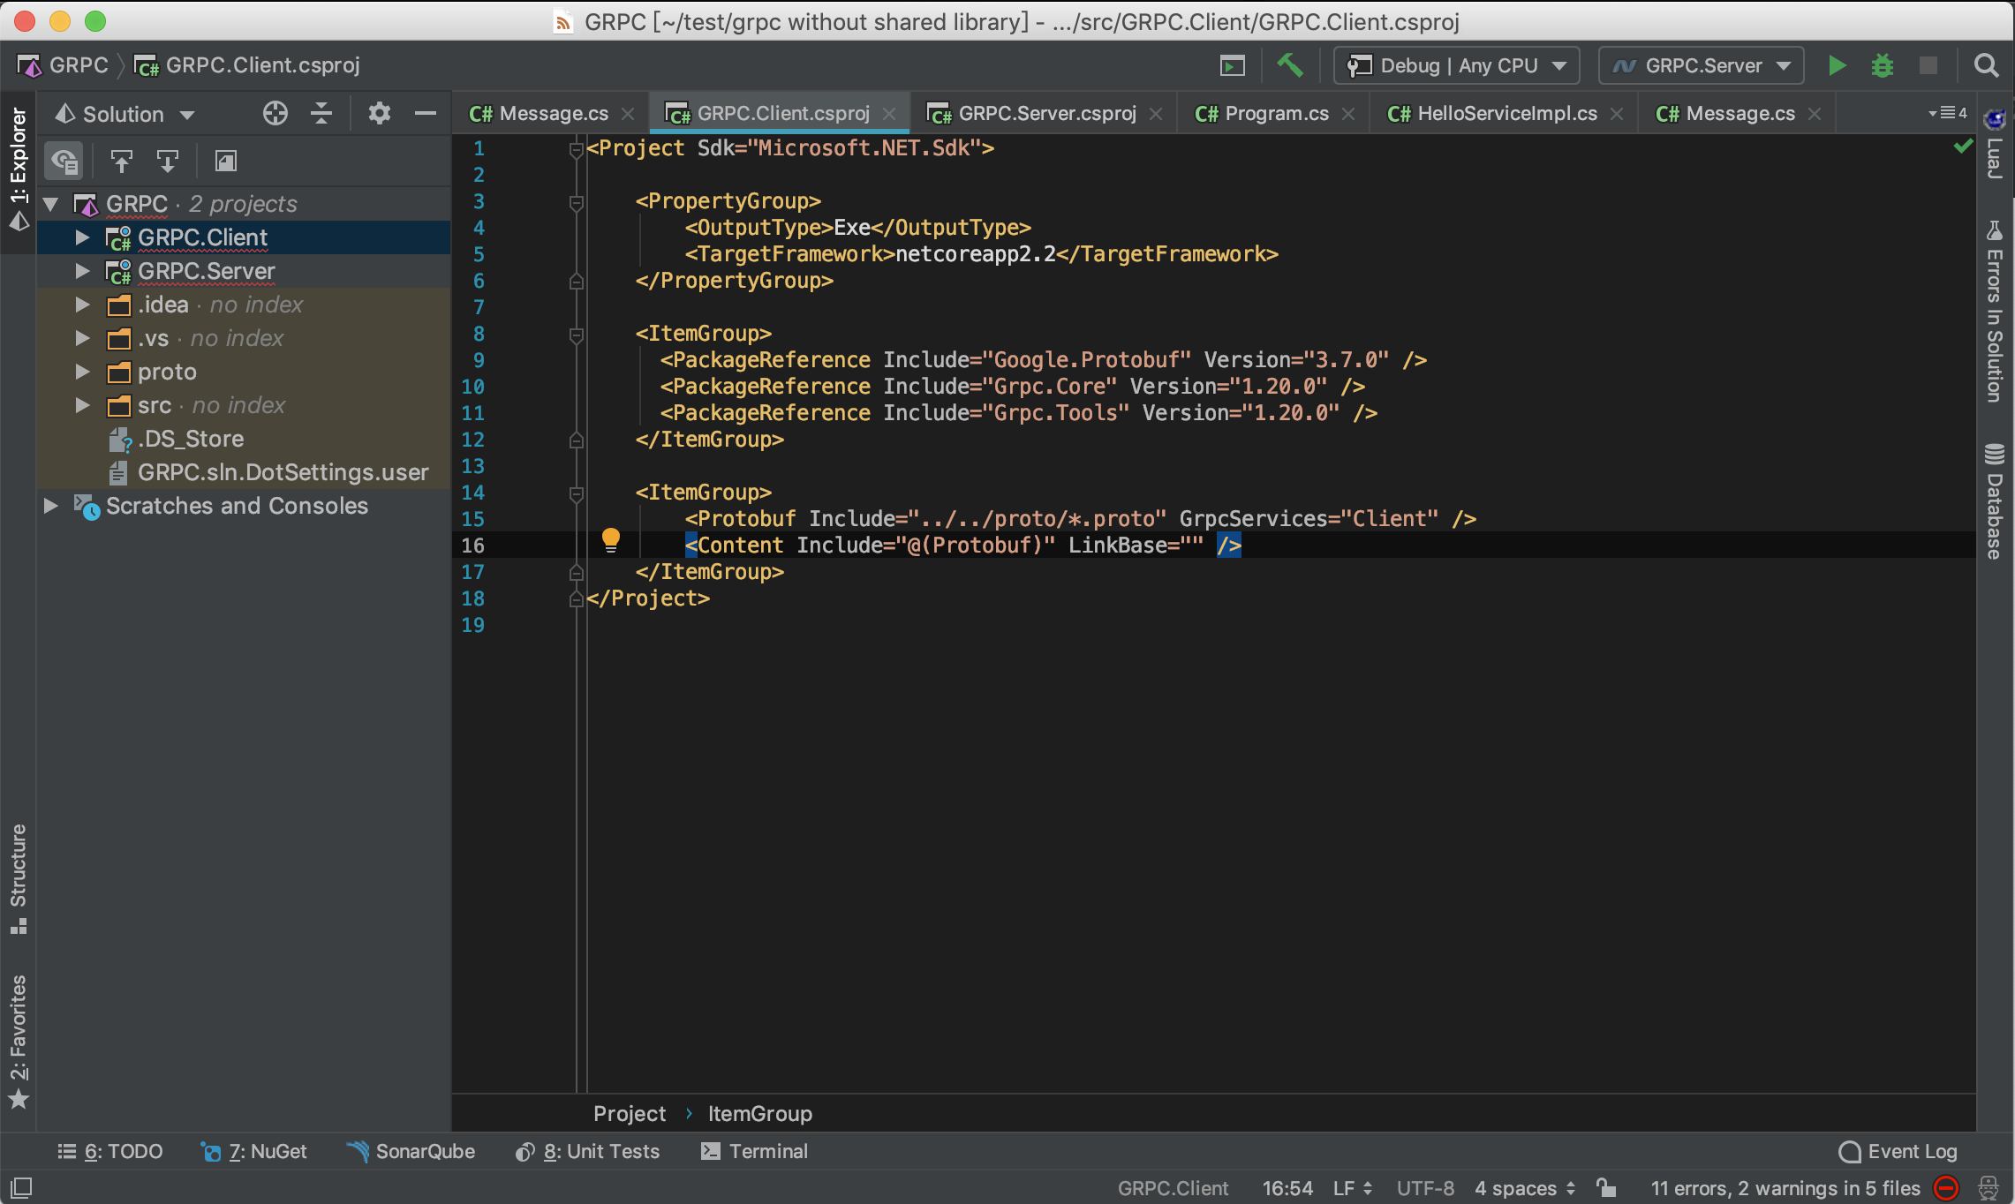Run the GRPC.Server configuration
The height and width of the screenshot is (1204, 2015).
[x=1838, y=65]
